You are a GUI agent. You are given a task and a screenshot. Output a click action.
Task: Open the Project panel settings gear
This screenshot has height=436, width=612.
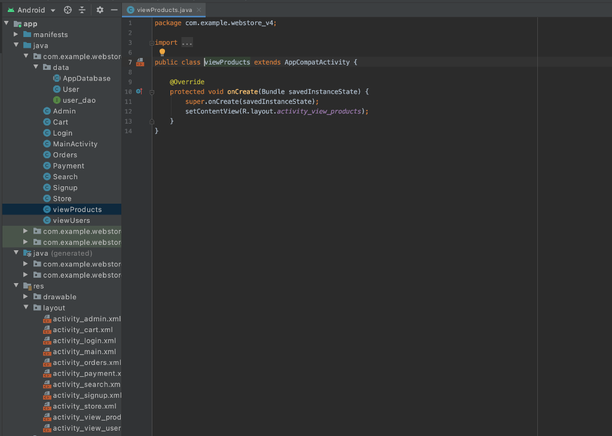click(x=99, y=10)
